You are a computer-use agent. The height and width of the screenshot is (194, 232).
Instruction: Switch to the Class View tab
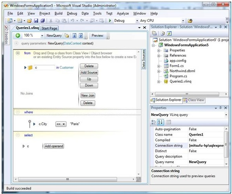(x=194, y=100)
